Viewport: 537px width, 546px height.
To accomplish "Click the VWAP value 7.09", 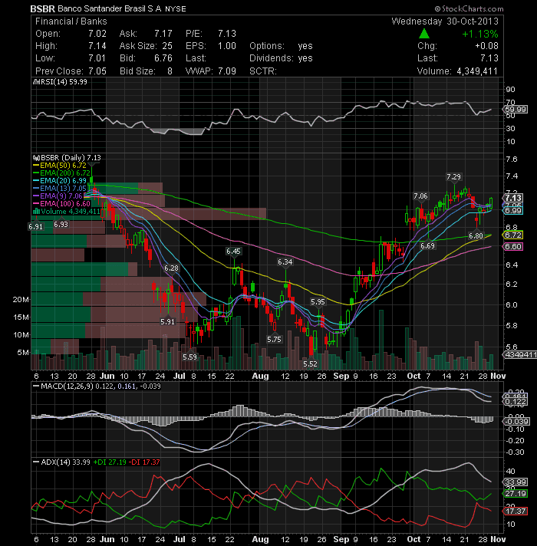I will [x=227, y=71].
